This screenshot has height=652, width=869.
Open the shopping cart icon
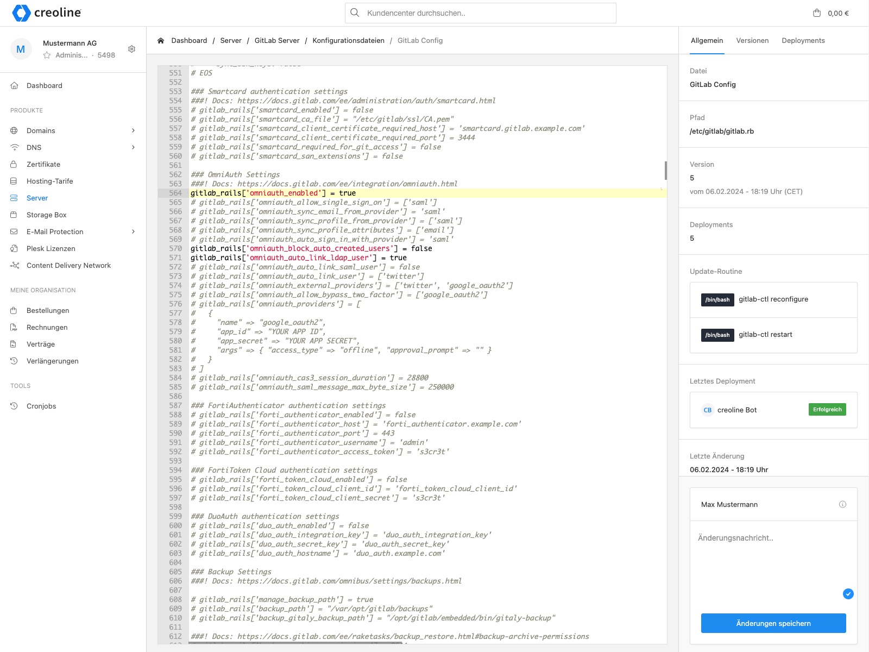pyautogui.click(x=817, y=13)
